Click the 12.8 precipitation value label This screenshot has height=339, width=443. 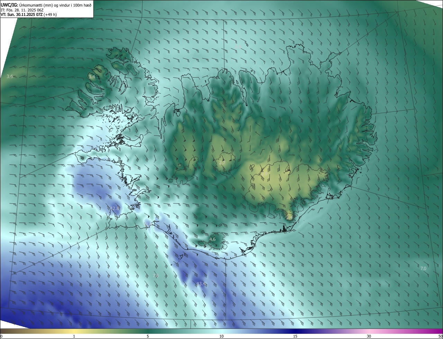point(115,208)
